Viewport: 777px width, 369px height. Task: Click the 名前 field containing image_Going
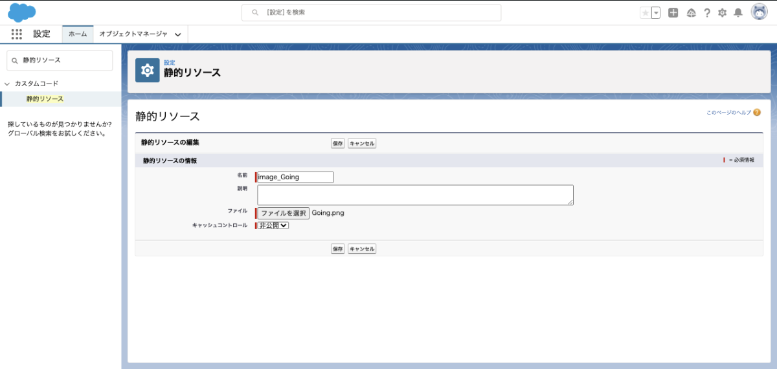click(x=295, y=177)
